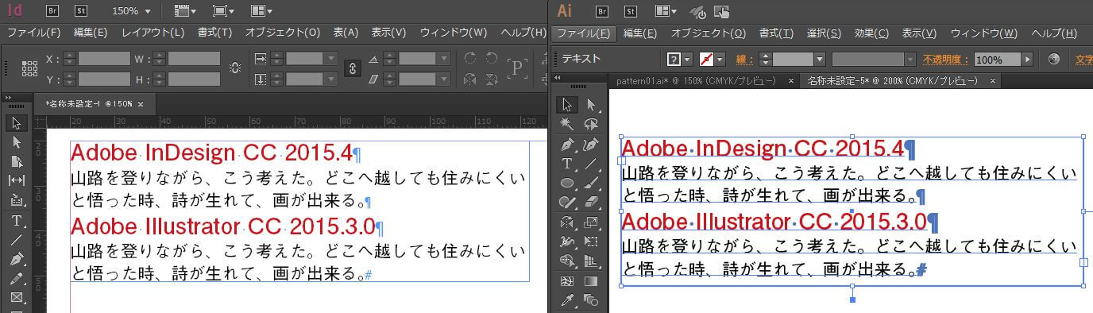Adjust Illustrator stroke weight stepper arrows

pos(765,59)
